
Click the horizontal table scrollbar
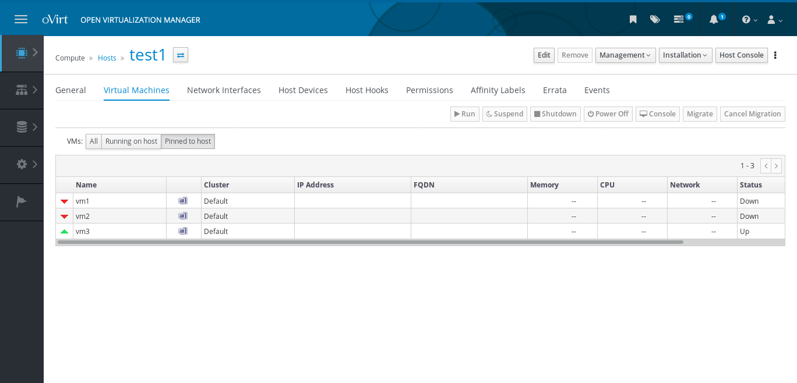[x=370, y=242]
